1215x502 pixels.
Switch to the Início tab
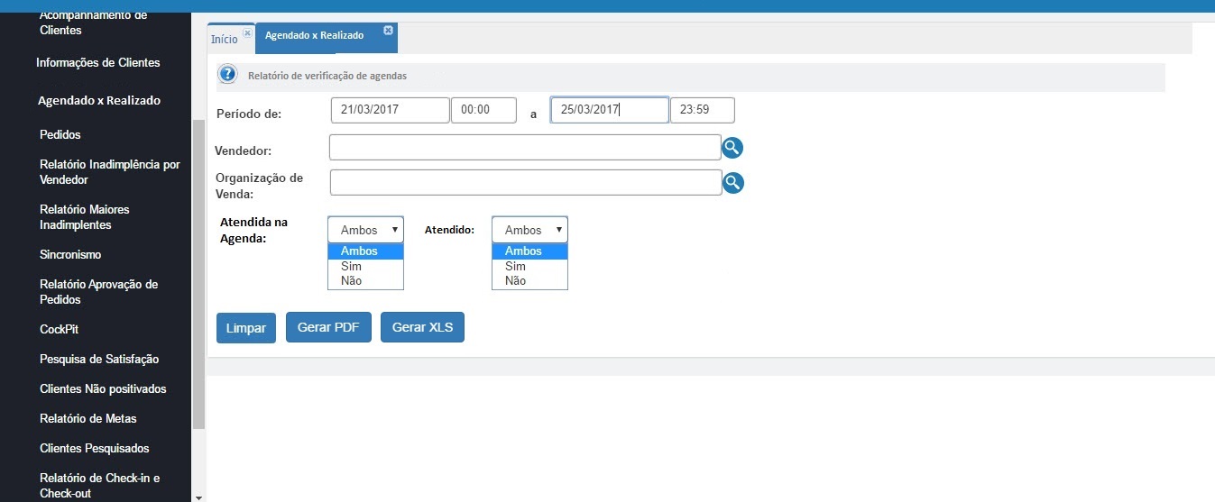(224, 40)
